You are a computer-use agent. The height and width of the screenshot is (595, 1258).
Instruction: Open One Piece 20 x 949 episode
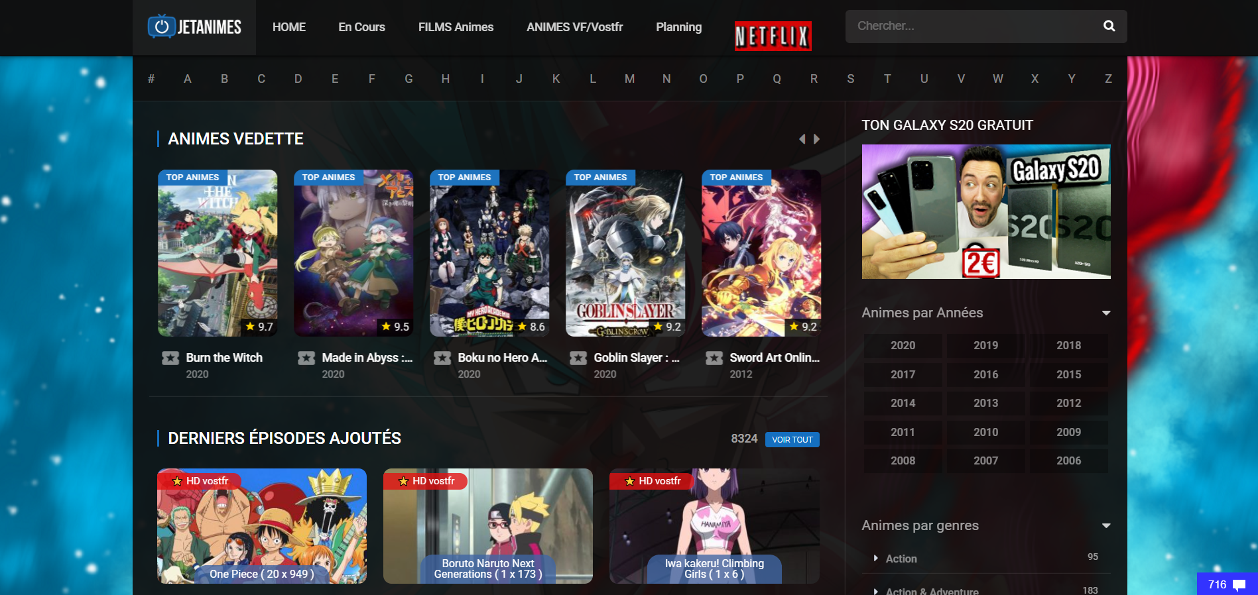pyautogui.click(x=262, y=526)
